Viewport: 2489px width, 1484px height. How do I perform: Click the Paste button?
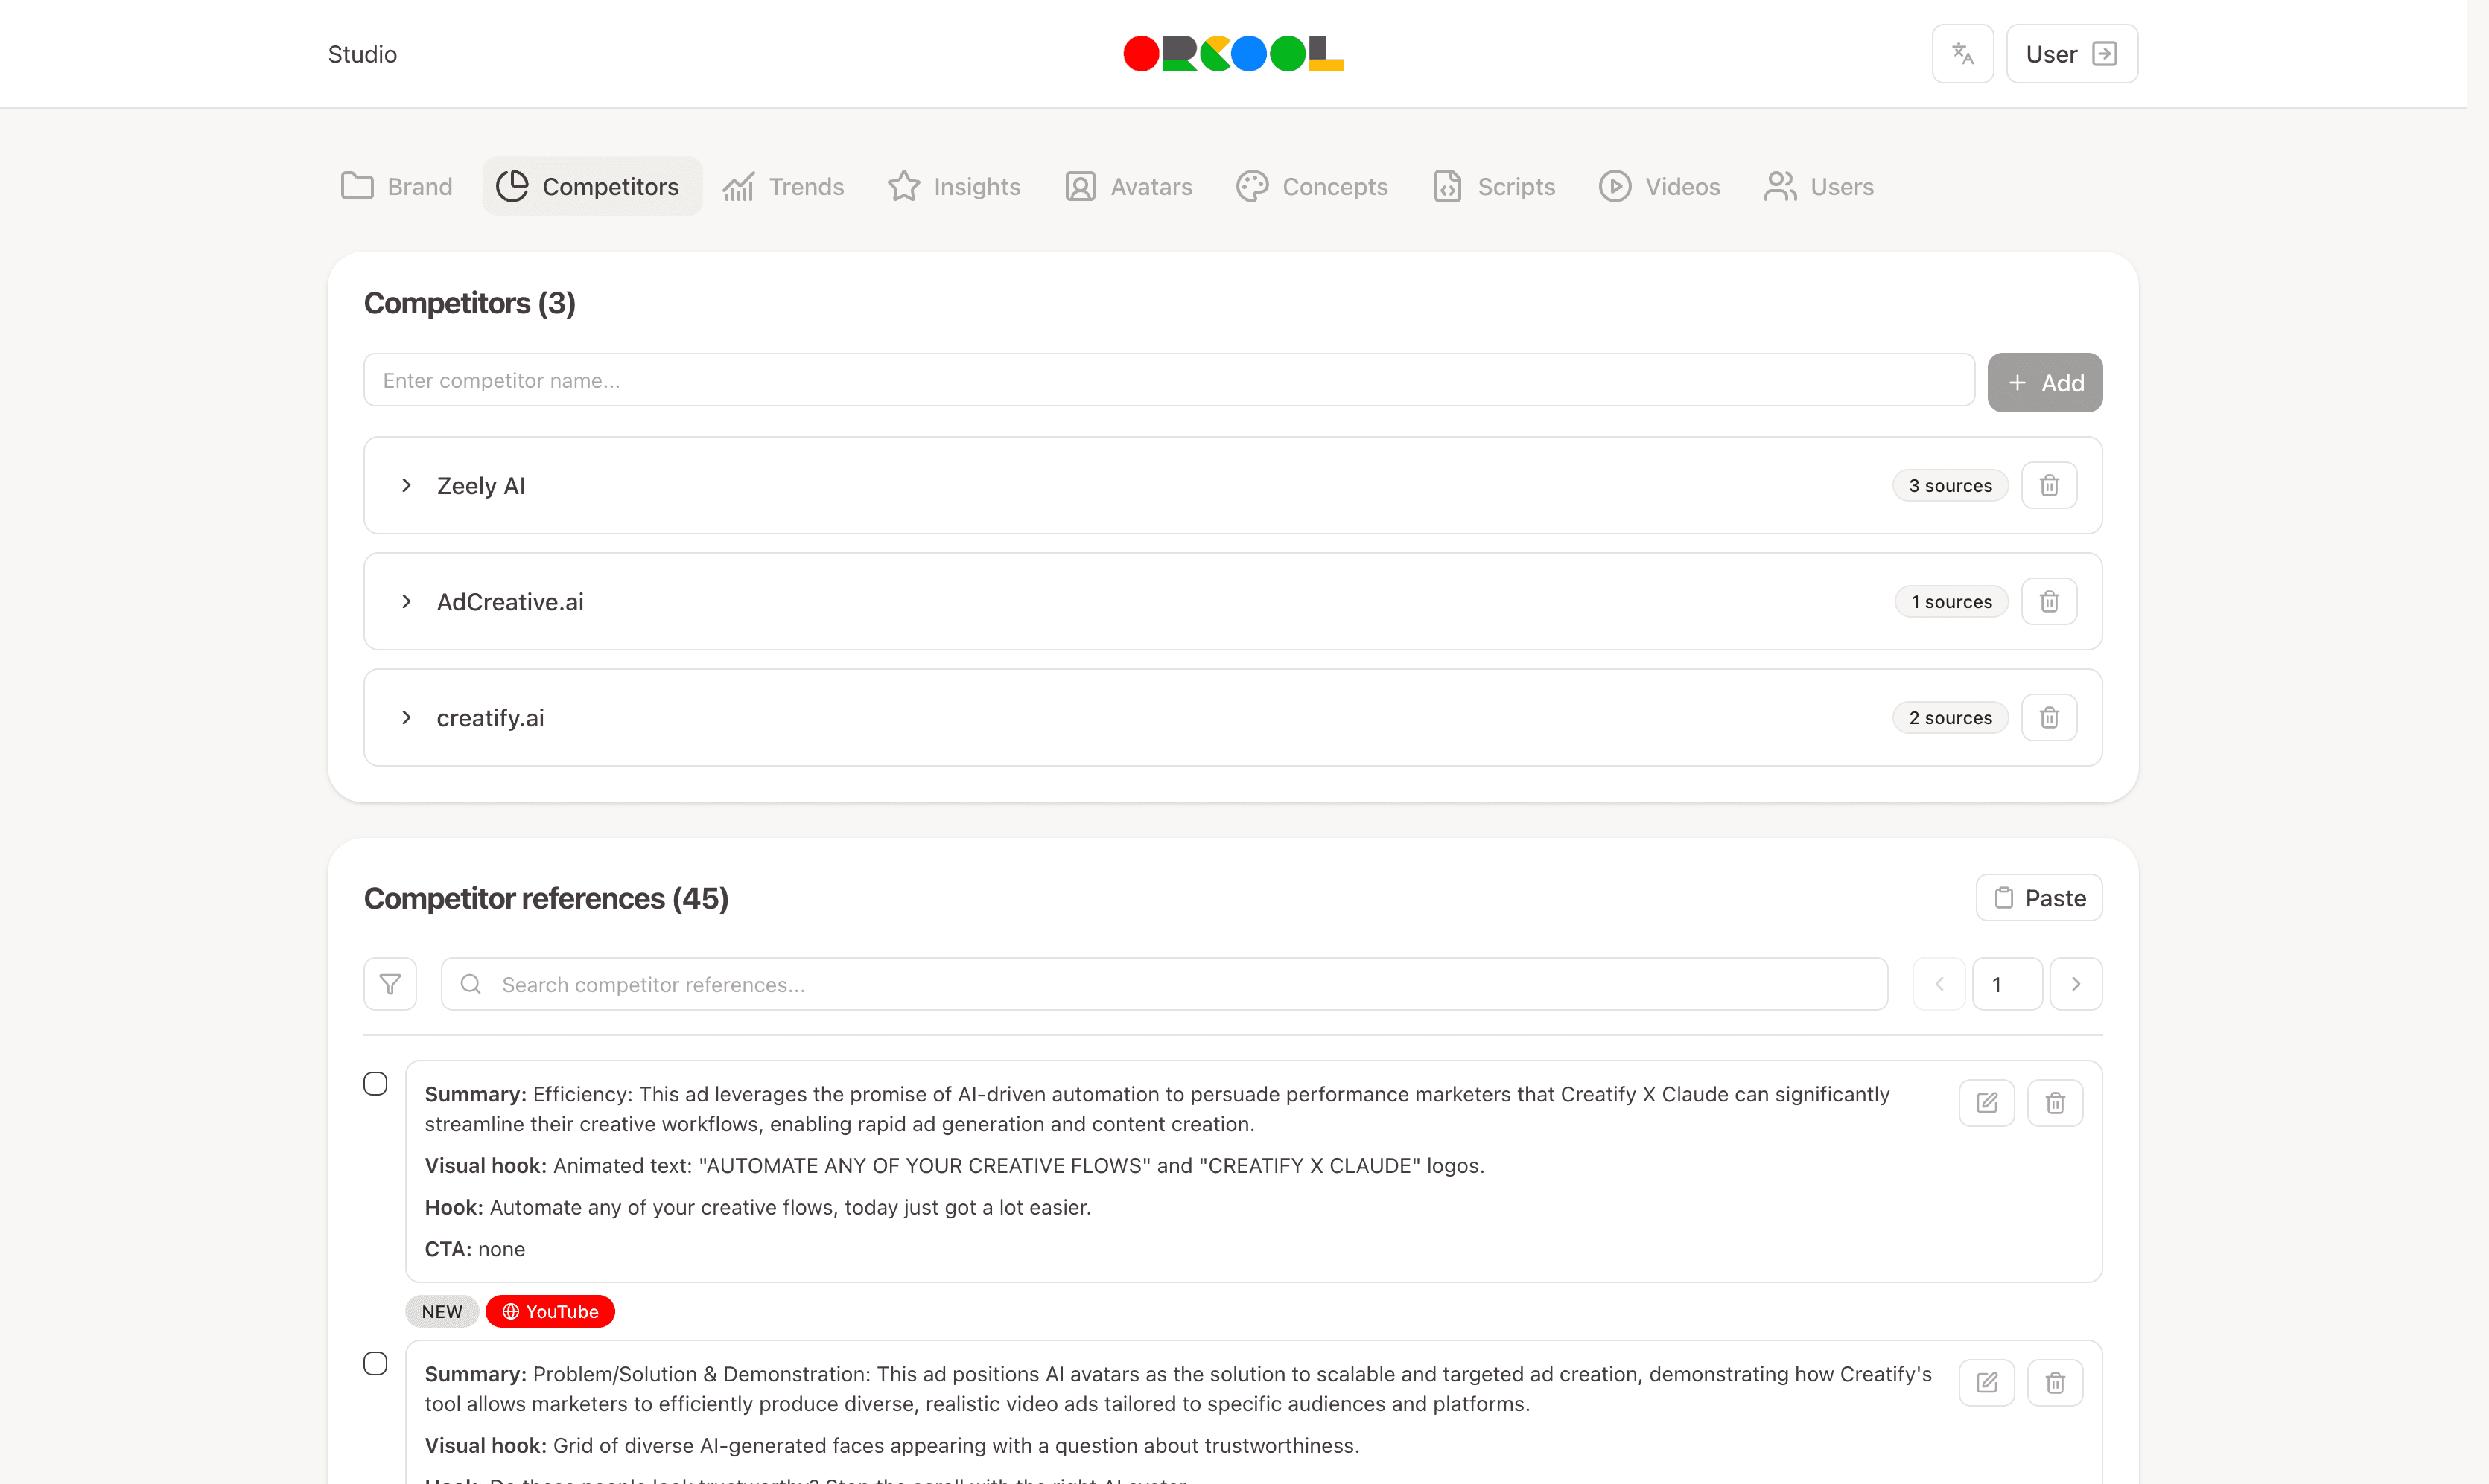[x=2038, y=897]
